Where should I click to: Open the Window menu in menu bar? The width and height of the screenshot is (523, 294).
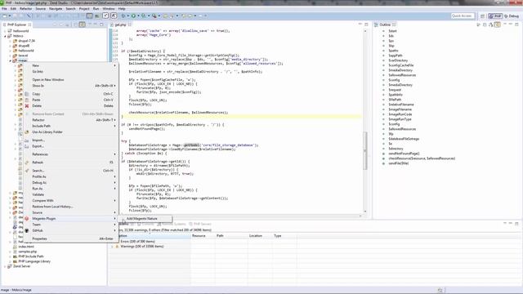[109, 9]
